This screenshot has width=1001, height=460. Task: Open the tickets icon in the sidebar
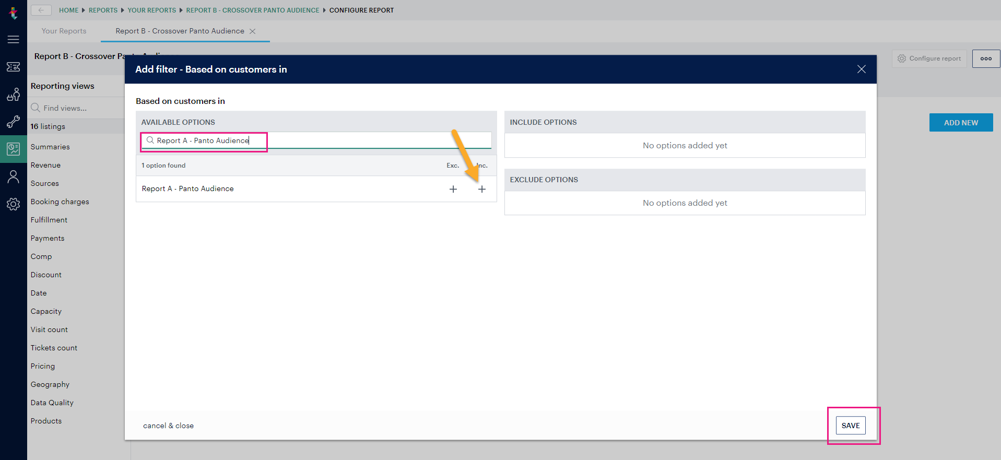pos(14,67)
